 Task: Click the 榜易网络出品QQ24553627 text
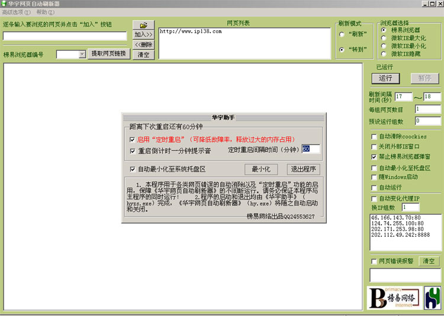click(x=281, y=217)
